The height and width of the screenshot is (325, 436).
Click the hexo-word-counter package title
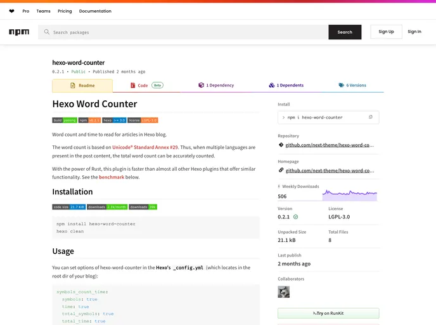pos(79,63)
